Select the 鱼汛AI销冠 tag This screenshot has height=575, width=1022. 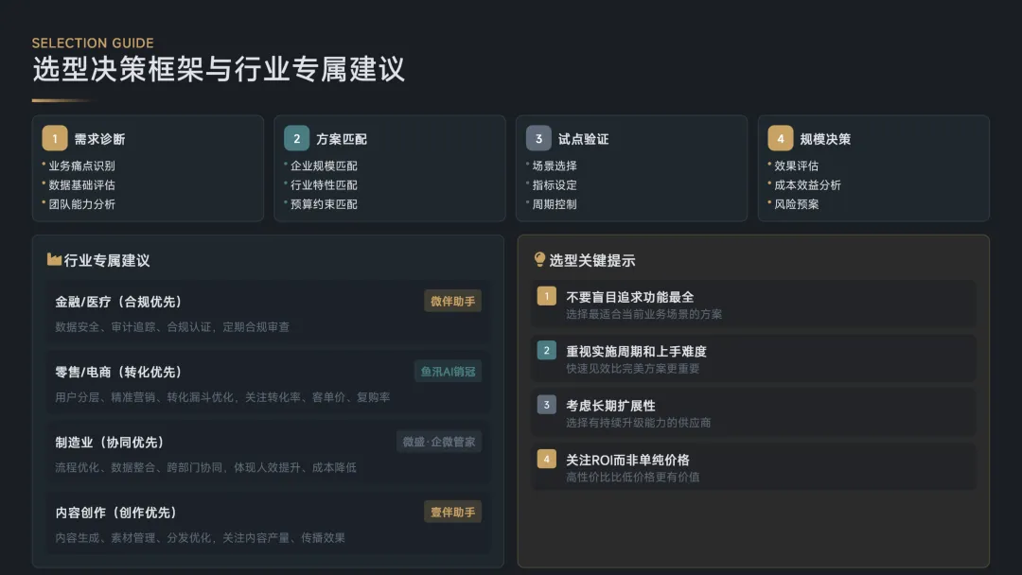[448, 371]
